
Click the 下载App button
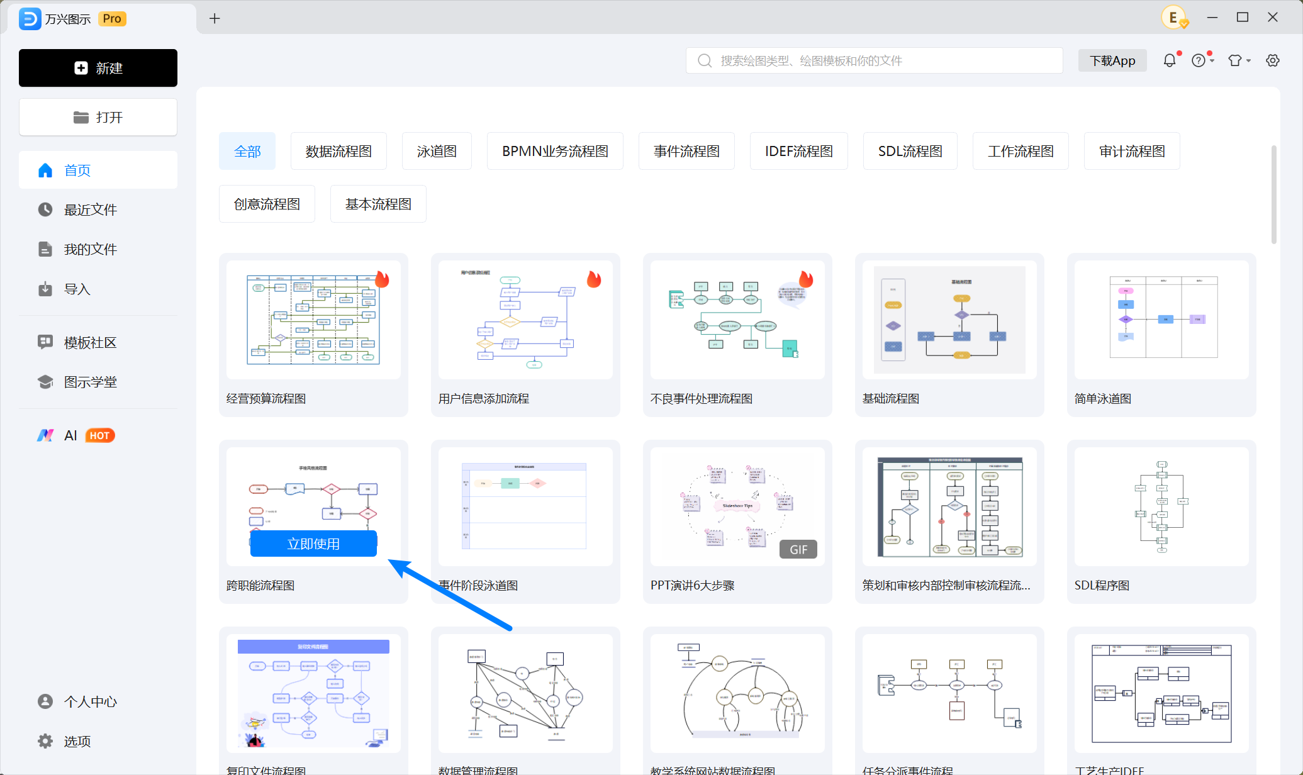(x=1112, y=60)
